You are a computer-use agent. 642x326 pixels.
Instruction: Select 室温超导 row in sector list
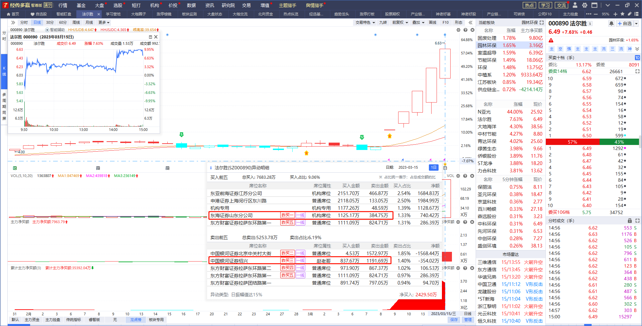click(x=510, y=53)
